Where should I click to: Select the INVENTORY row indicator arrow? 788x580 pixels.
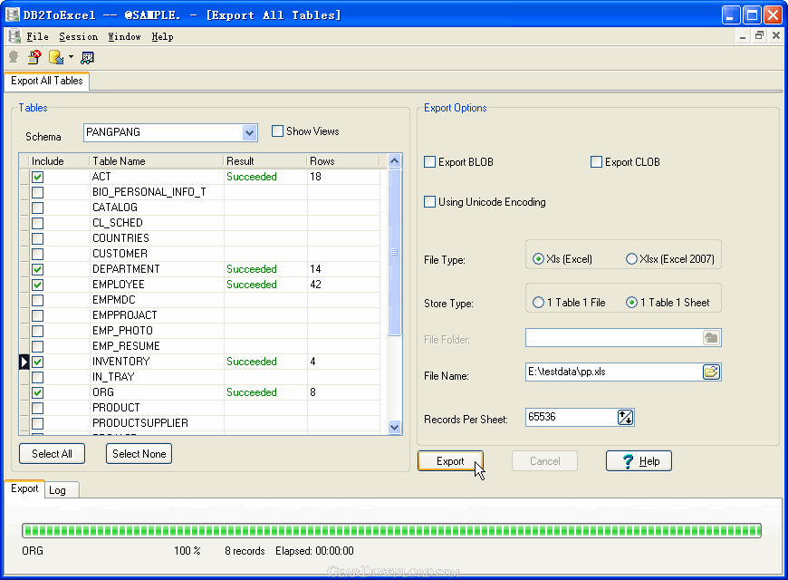click(x=24, y=362)
